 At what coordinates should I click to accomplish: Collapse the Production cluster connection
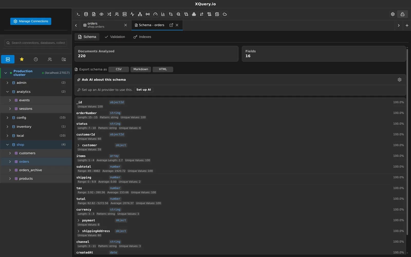pos(6,73)
